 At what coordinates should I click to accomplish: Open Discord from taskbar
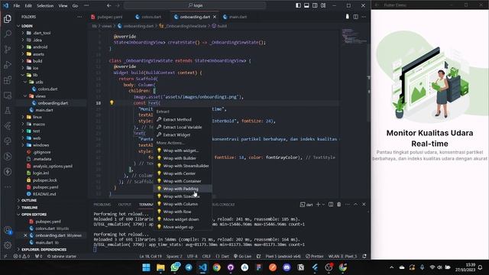(x=287, y=267)
